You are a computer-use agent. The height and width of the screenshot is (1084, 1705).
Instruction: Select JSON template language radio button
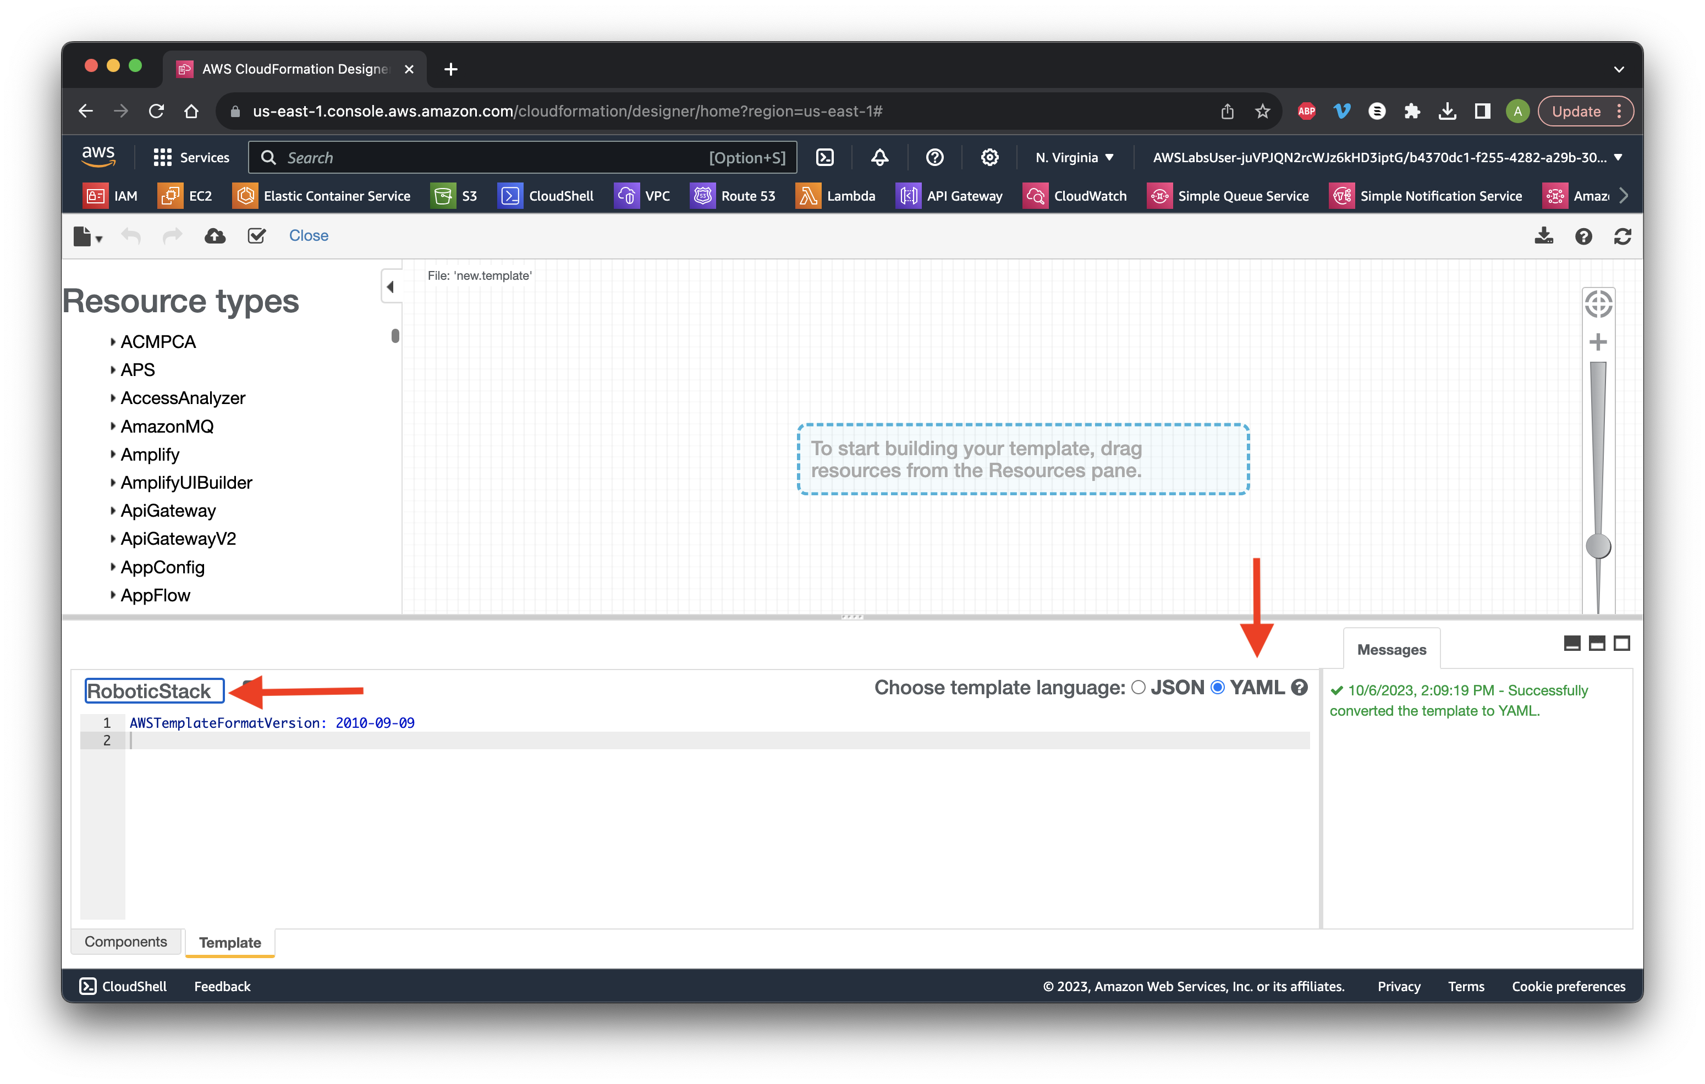point(1138,688)
